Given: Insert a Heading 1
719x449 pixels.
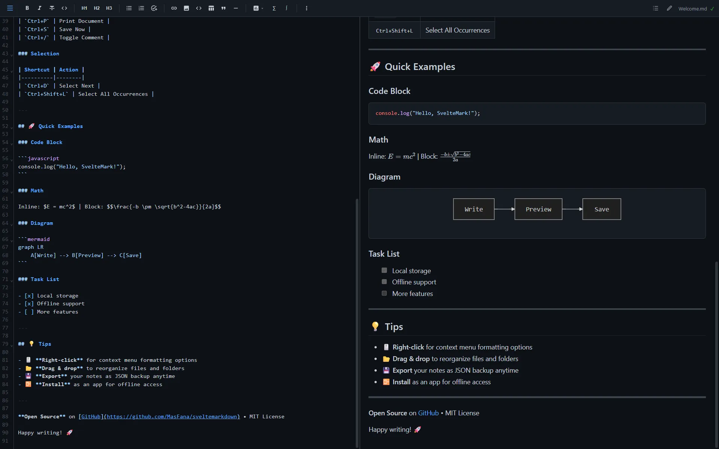Looking at the screenshot, I should point(84,8).
